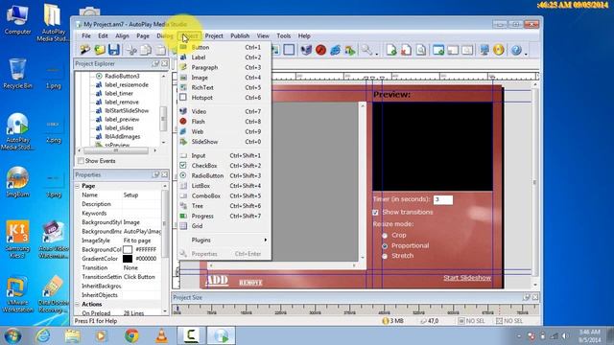Click the Hotspot rectangle toolbar icon
This screenshot has height=345, width=614.
pyautogui.click(x=289, y=50)
